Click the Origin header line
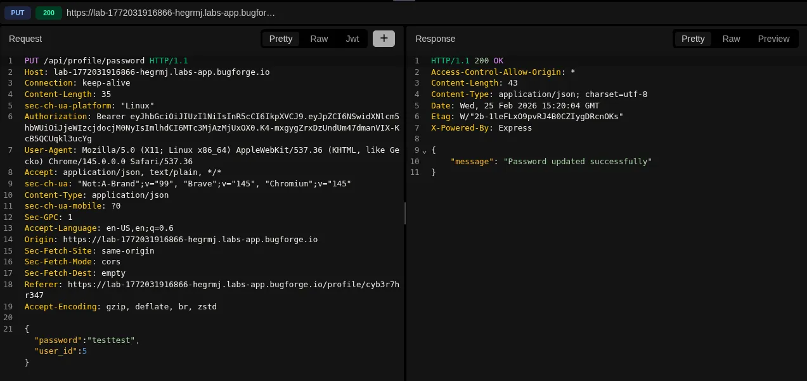This screenshot has width=807, height=381. (171, 240)
